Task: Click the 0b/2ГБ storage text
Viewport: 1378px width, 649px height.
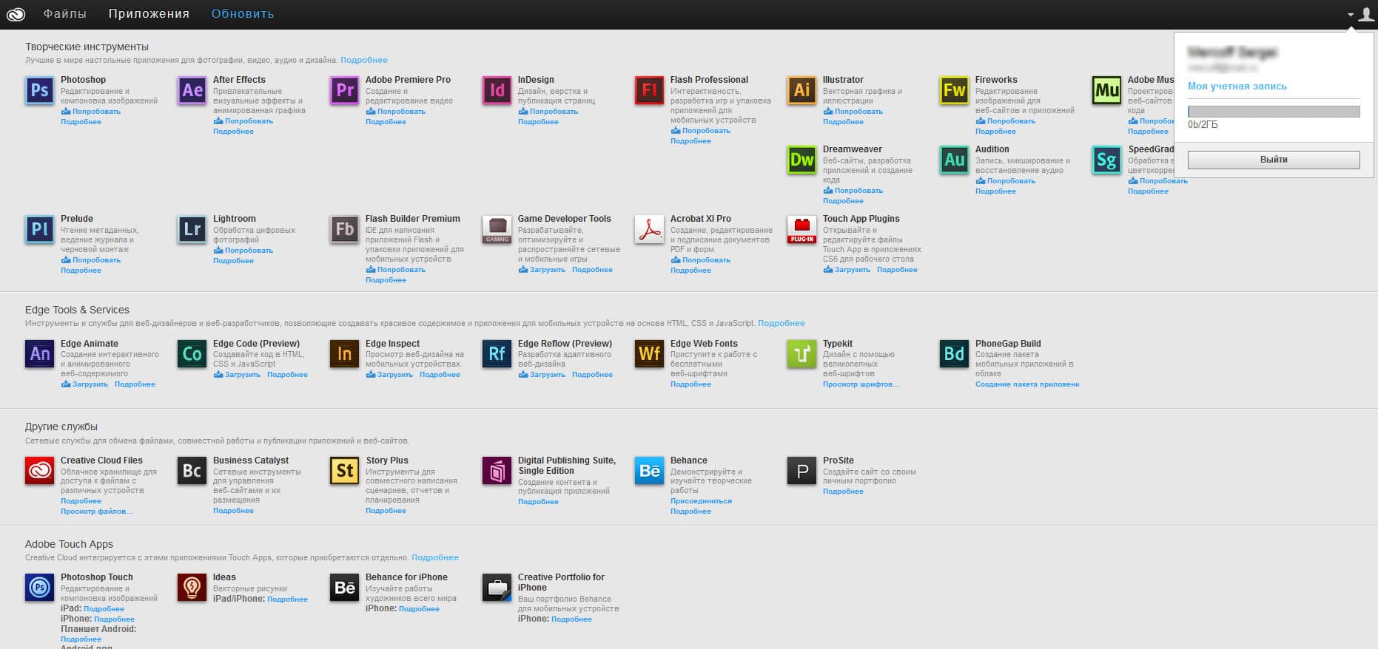Action: pos(1203,125)
